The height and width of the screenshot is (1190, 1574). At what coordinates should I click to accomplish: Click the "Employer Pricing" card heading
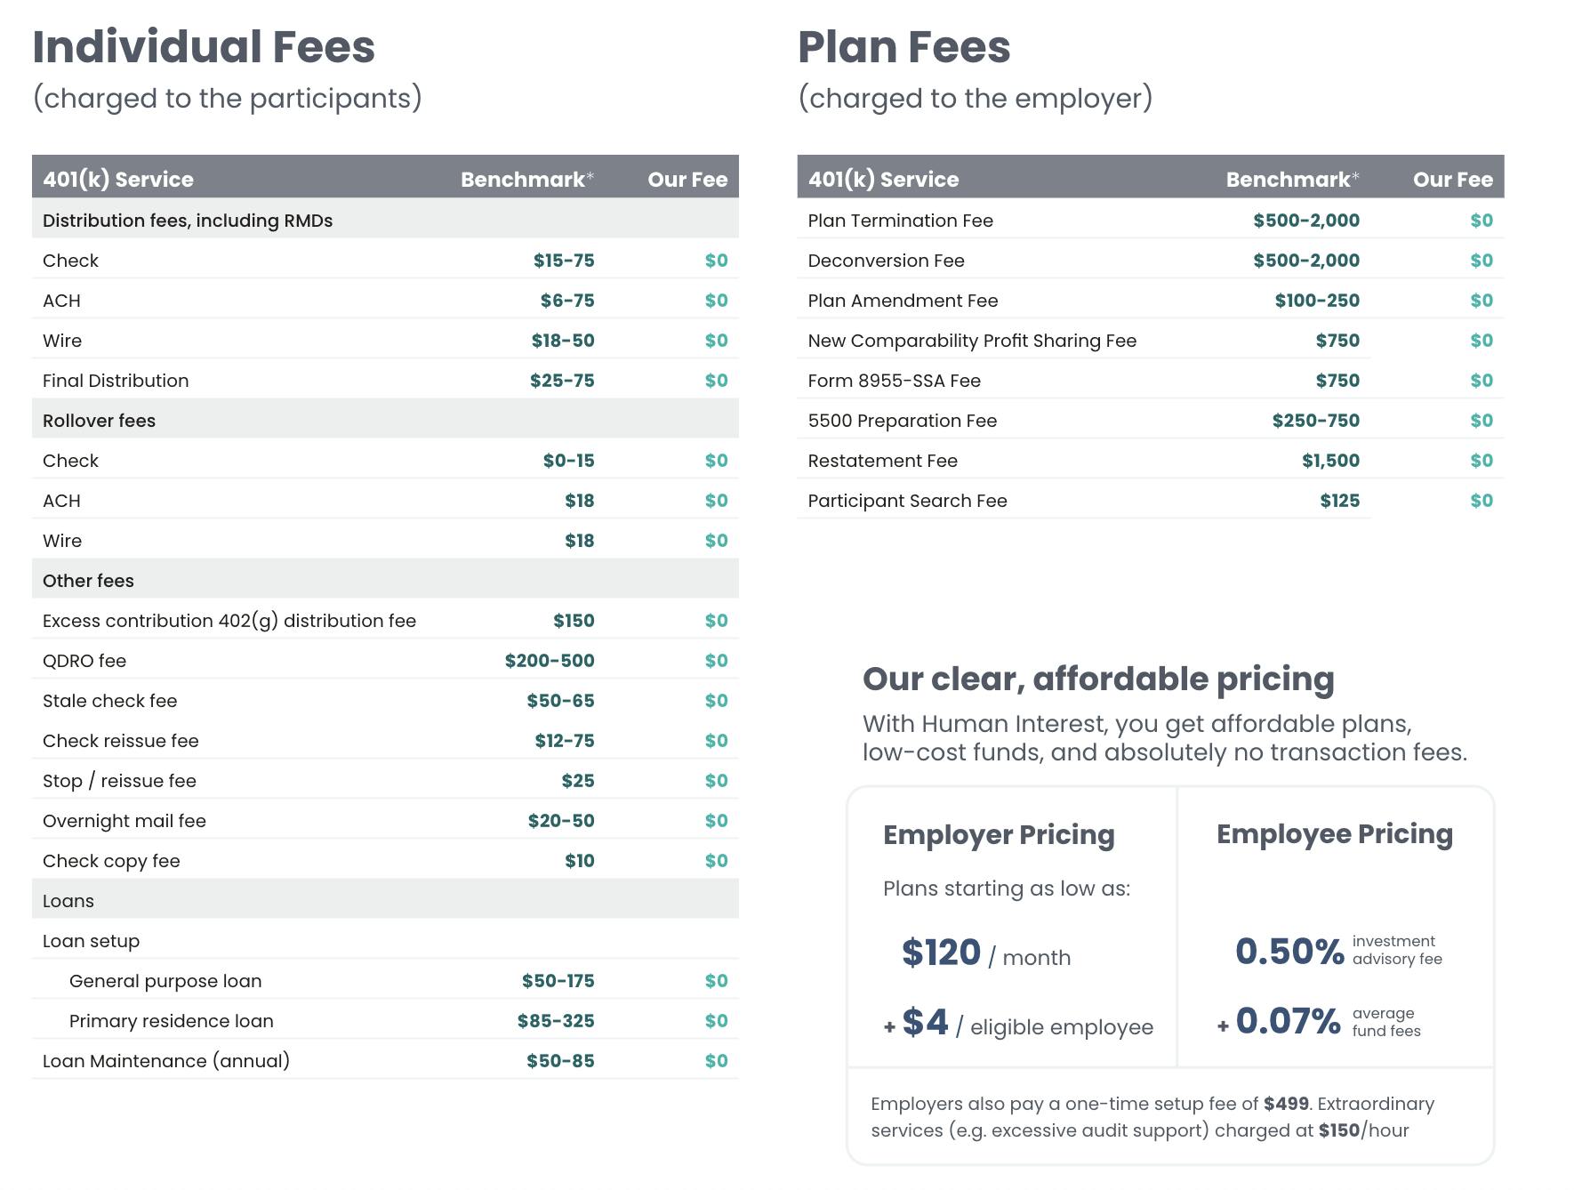point(999,834)
